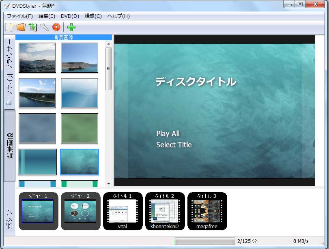Click the background list scroll-down arrow
329x249 pixels.
[x=109, y=184]
